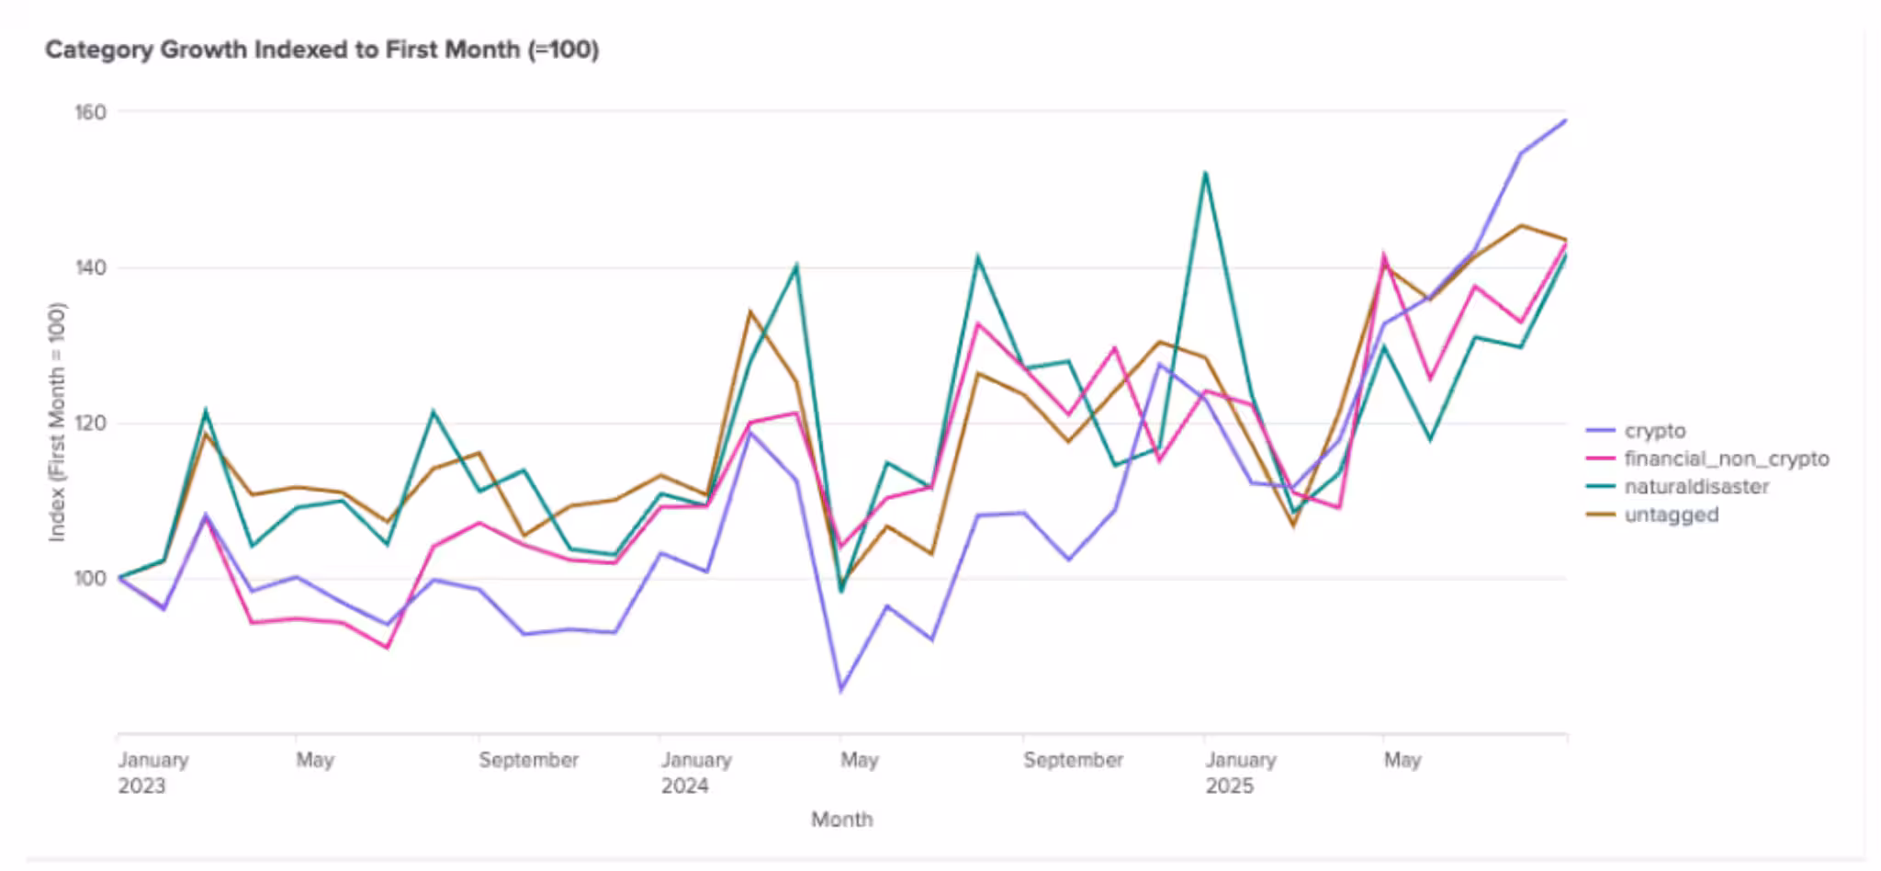Image resolution: width=1881 pixels, height=871 pixels.
Task: Click the 140 y-axis tick label
Action: (x=90, y=268)
